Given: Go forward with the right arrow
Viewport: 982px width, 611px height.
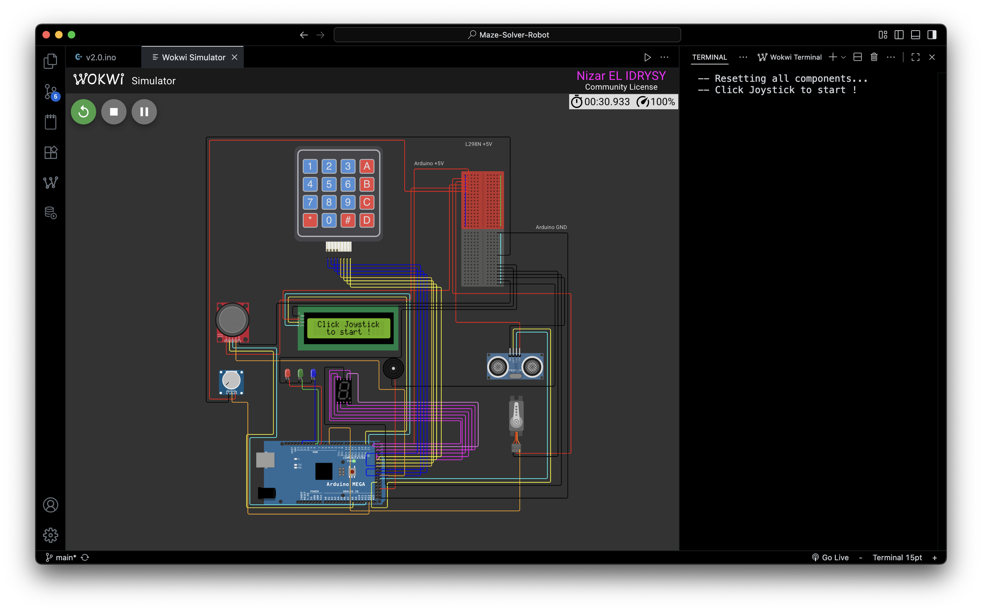Looking at the screenshot, I should pyautogui.click(x=320, y=35).
